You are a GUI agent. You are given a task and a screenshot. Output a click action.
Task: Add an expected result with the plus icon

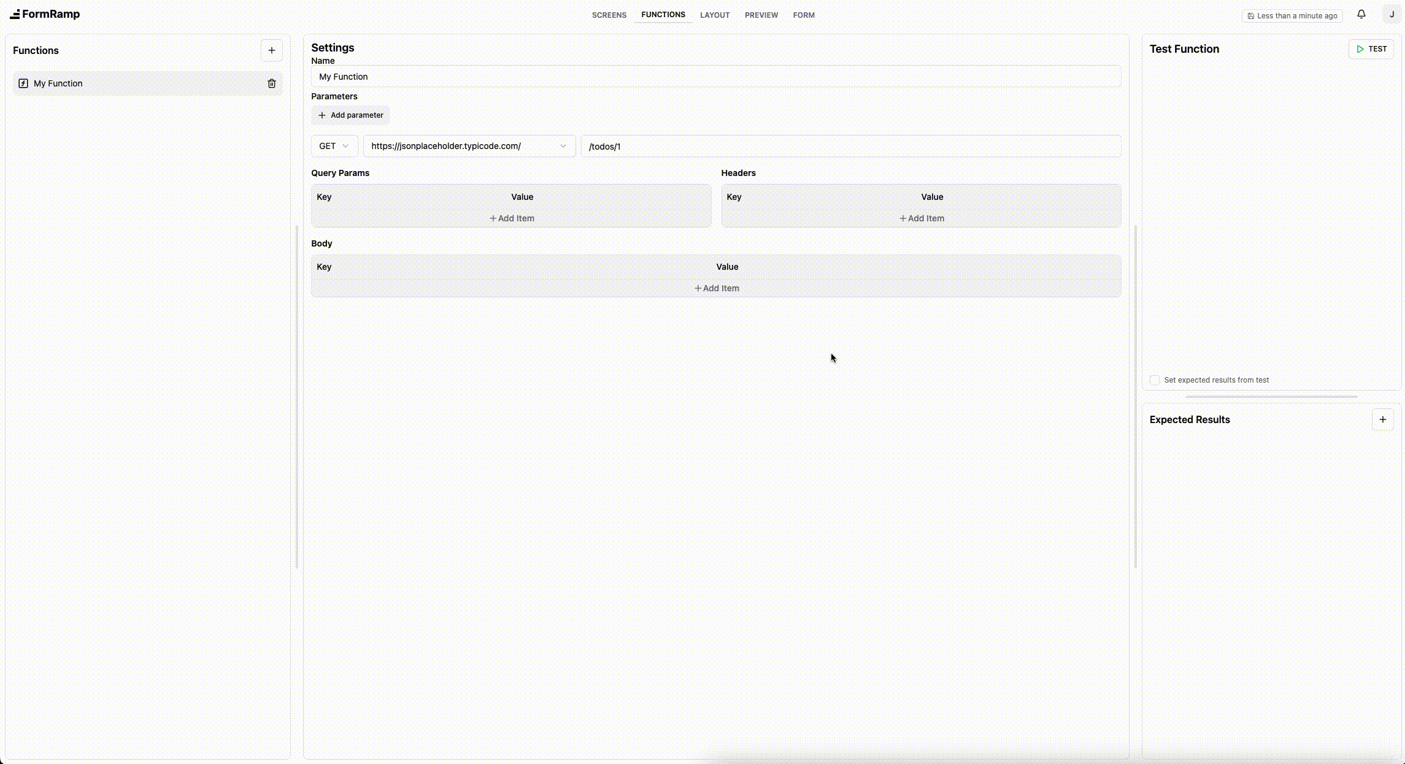[x=1382, y=419]
